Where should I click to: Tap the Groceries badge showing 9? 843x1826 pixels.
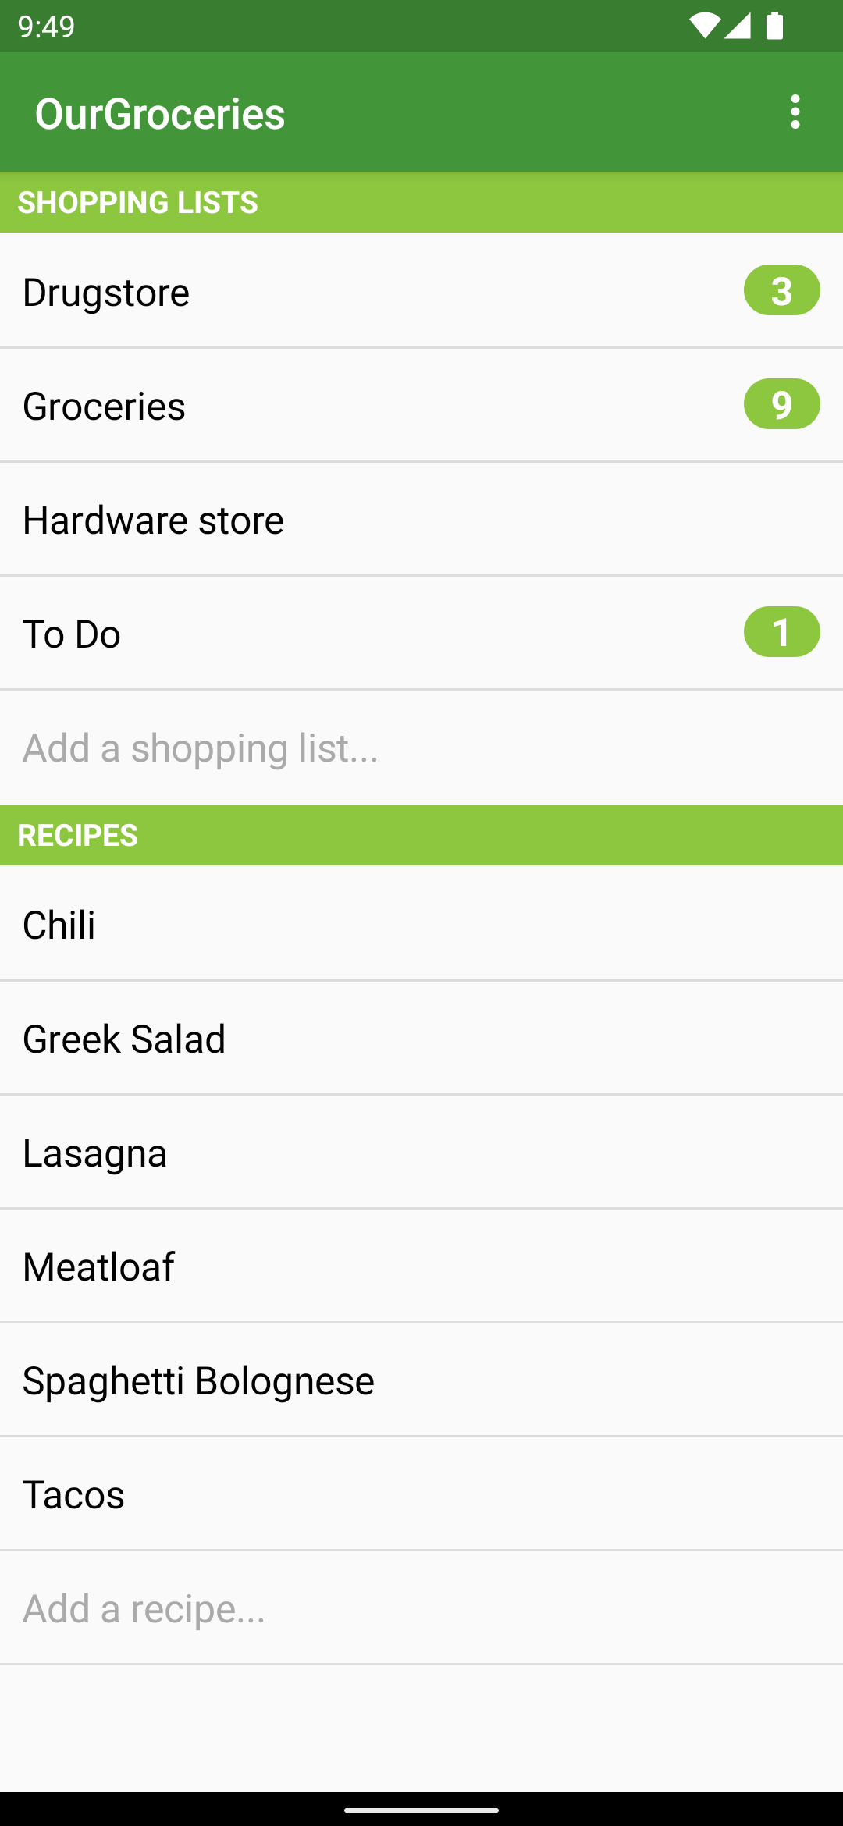click(781, 404)
